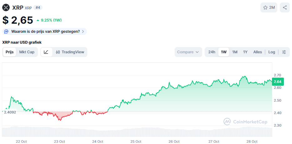292x144 pixels.
Task: Click the 2.30 price axis label
Action: tap(277, 125)
